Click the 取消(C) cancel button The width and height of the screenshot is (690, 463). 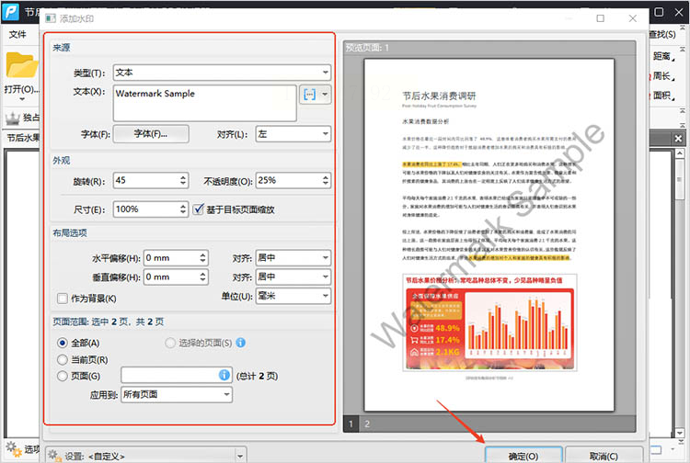[604, 456]
